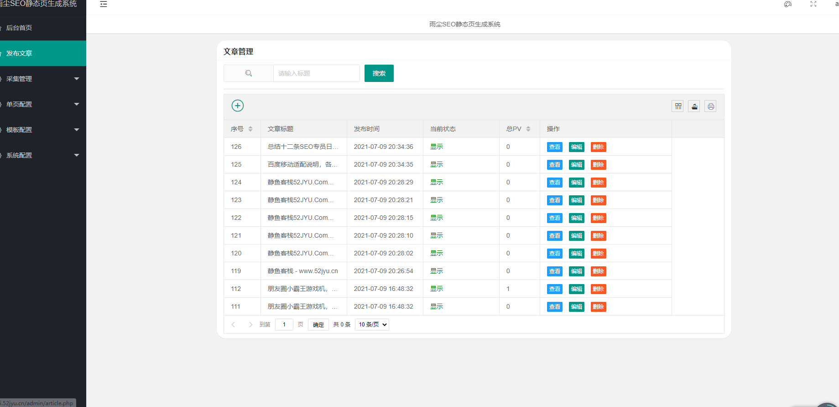View article 112 with 查看 button
Image resolution: width=839 pixels, height=407 pixels.
tap(555, 289)
